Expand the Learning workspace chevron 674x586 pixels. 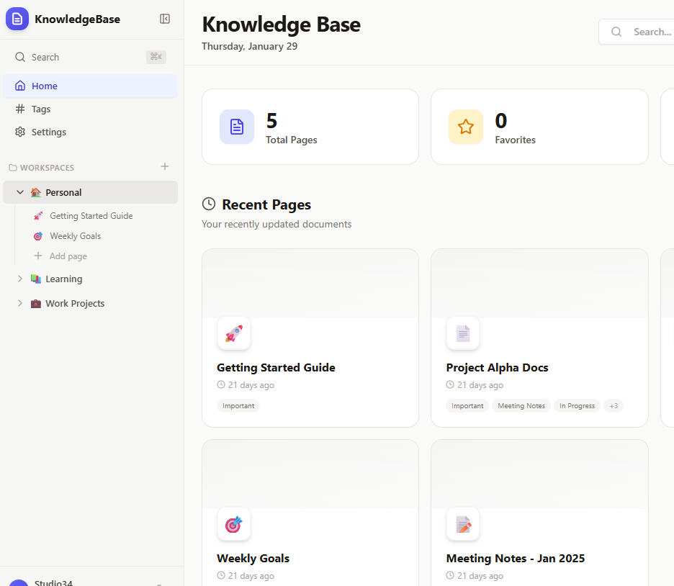coord(19,279)
